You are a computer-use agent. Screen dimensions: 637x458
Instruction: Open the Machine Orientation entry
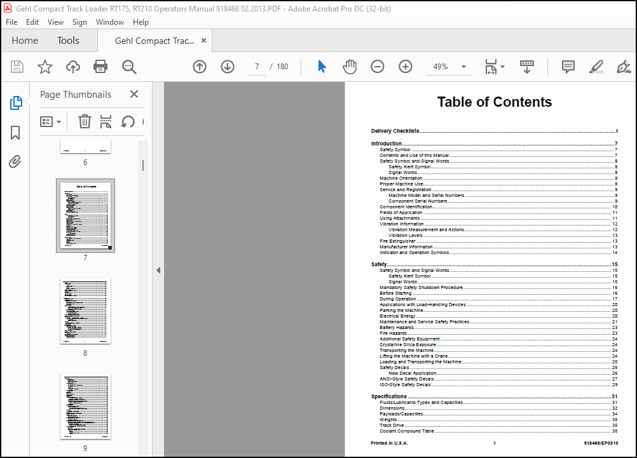[x=498, y=178]
